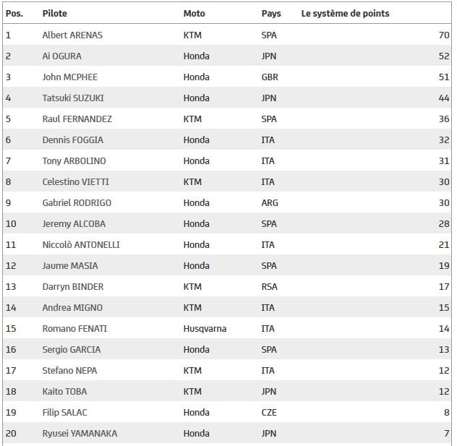Viewport: 457px width, 446px height.
Task: Select rider name Albert ARENAS
Action: tap(73, 35)
